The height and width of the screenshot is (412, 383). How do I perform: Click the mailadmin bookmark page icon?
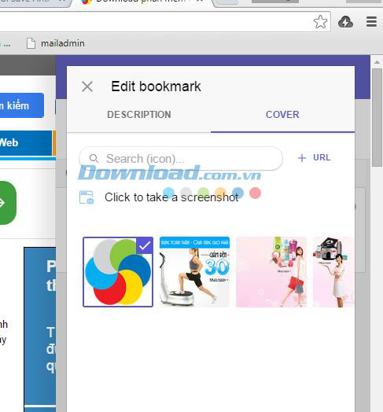tap(31, 43)
